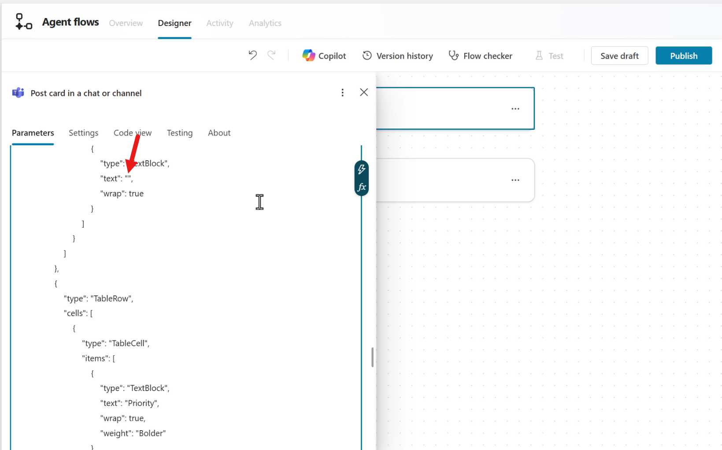Click the Agent flows logo icon
722x450 pixels.
coord(24,22)
